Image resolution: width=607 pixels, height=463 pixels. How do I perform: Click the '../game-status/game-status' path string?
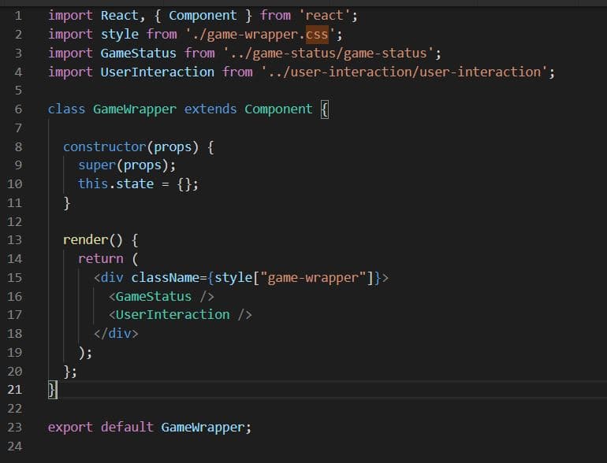328,53
